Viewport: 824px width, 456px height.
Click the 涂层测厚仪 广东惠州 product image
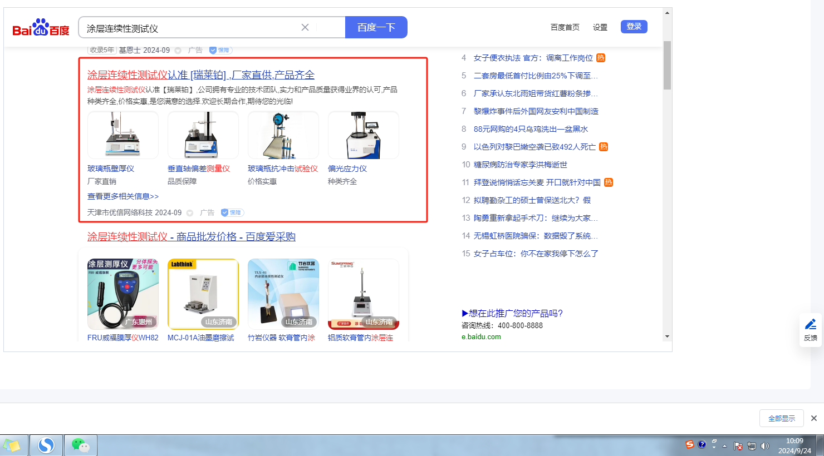(x=123, y=294)
